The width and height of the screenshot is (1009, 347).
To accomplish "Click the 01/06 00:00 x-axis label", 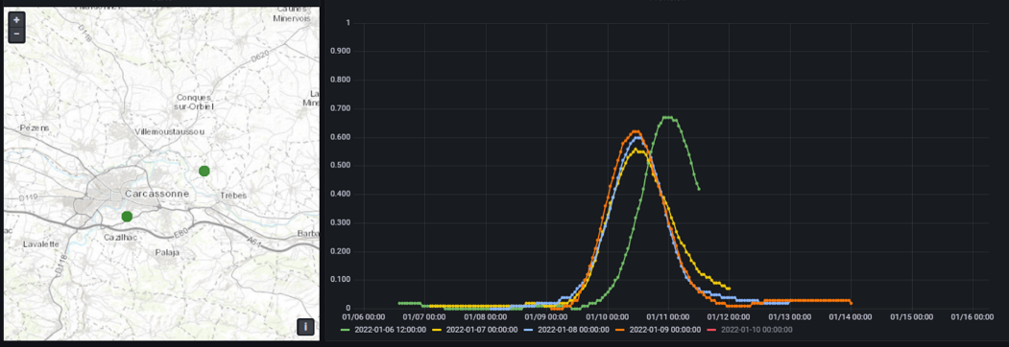I will pos(364,316).
